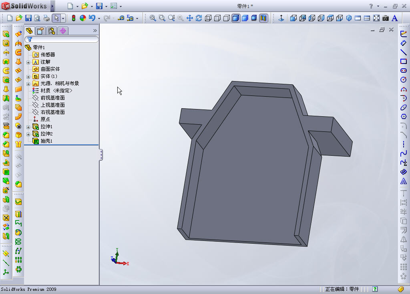Click the filter funnel icon above the tree
The width and height of the screenshot is (410, 294).
[x=30, y=40]
